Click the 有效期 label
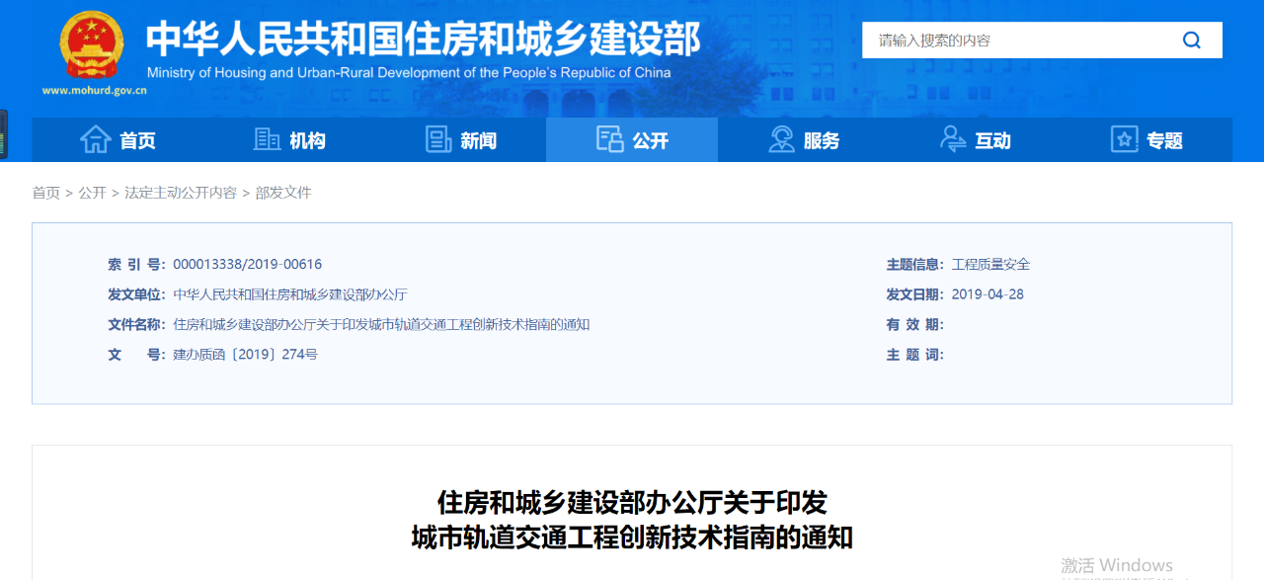Viewport: 1264px width, 580px height. (x=915, y=324)
